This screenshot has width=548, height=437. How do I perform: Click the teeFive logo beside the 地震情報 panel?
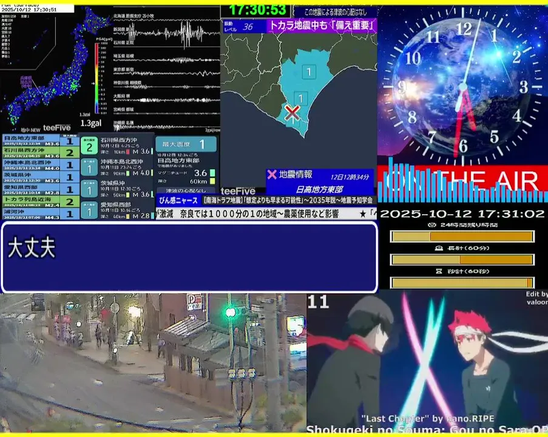[238, 191]
